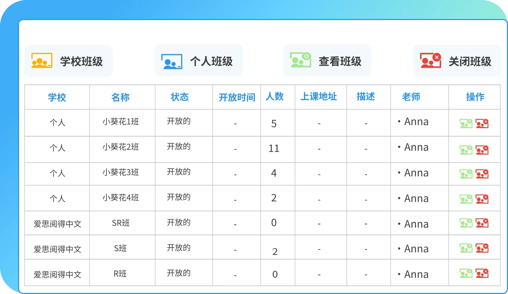The image size is (508, 294).
Task: Click the blue 个人班级 icon
Action: pos(172,61)
